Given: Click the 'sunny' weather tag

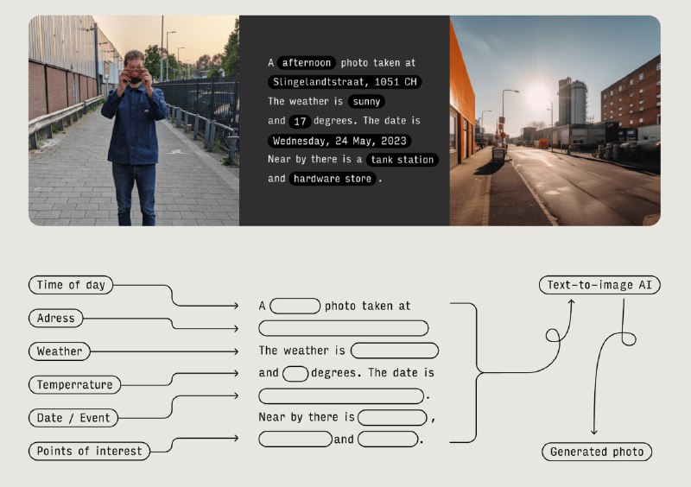Looking at the screenshot, I should pyautogui.click(x=366, y=102).
